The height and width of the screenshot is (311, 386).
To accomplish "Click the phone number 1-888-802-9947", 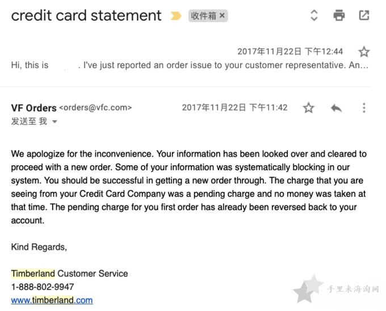I will (43, 287).
